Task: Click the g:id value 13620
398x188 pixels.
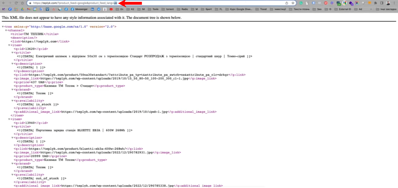Action: click(x=30, y=49)
